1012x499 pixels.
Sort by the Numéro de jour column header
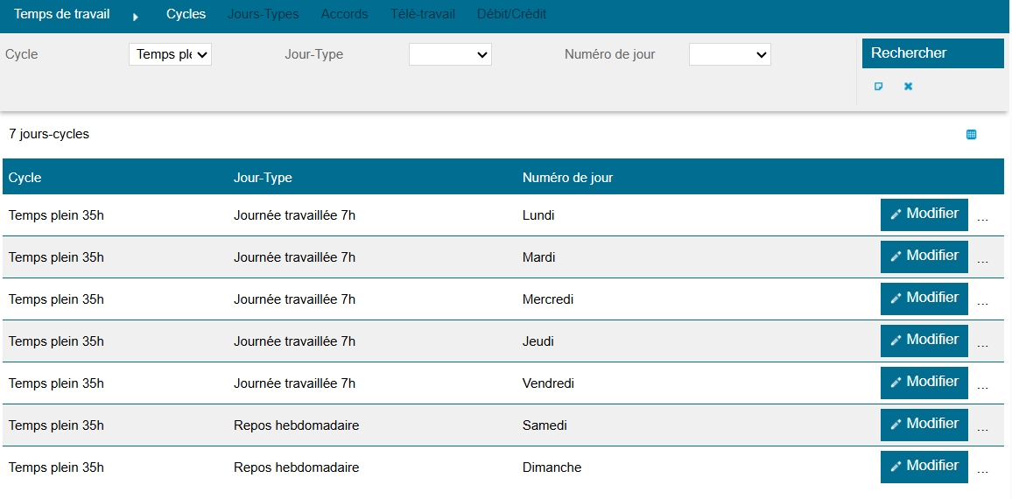pyautogui.click(x=567, y=178)
